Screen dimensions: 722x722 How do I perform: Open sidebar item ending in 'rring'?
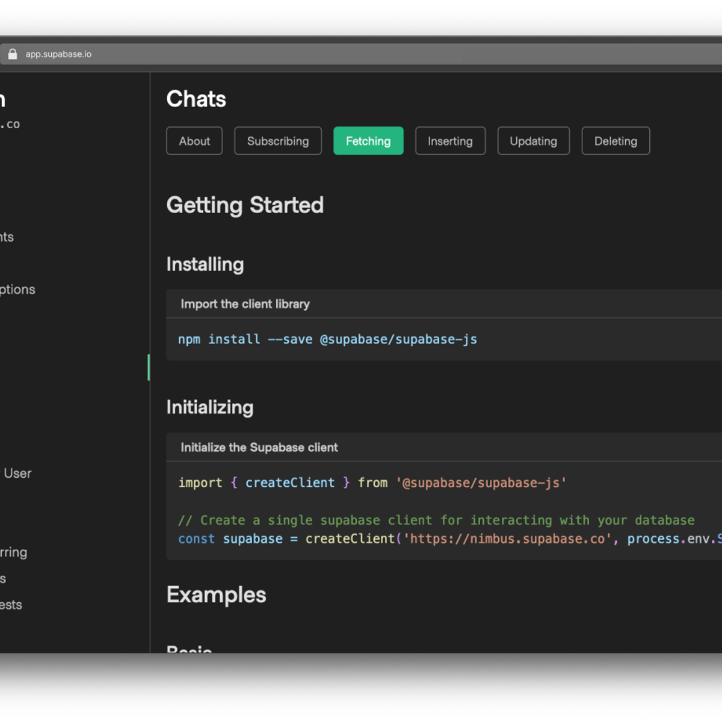(14, 552)
